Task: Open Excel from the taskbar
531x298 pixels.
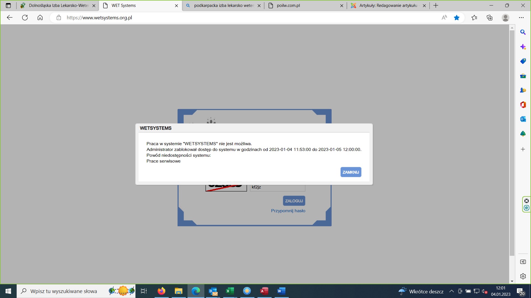Action: pos(230,291)
